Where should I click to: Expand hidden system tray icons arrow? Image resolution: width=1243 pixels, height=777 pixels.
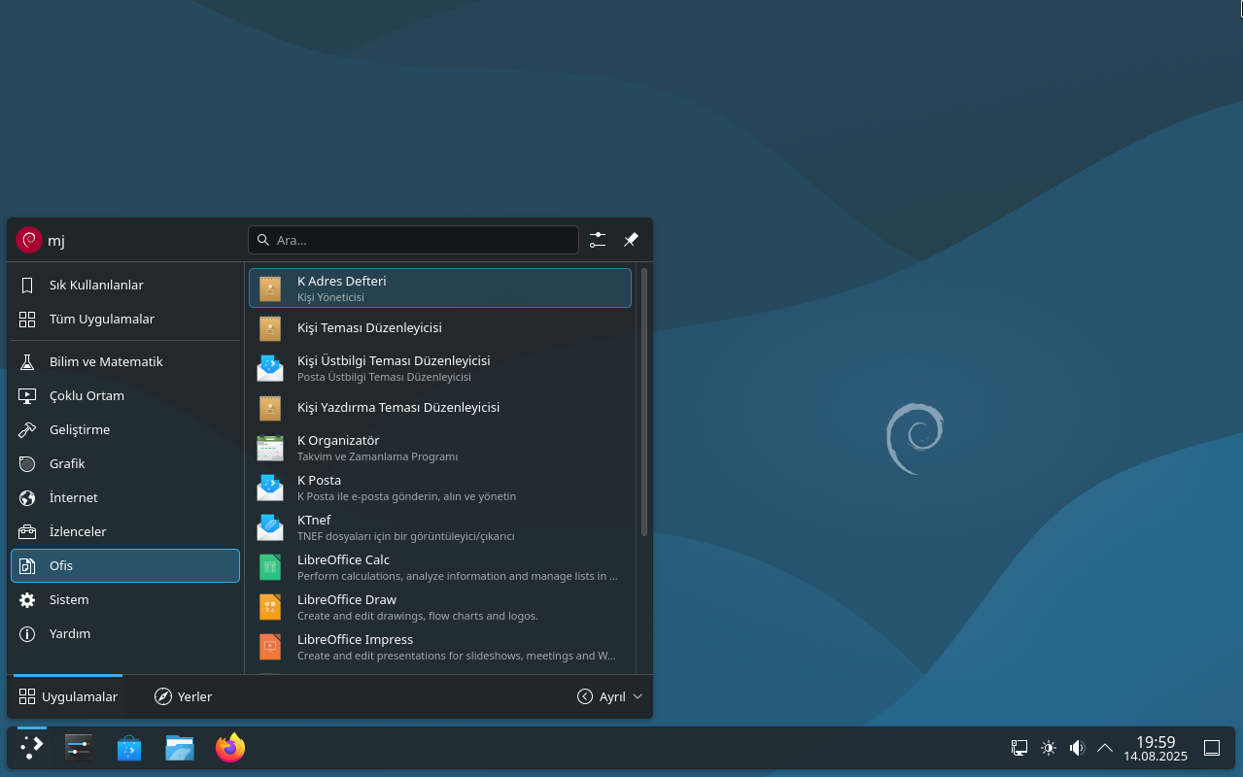1105,748
